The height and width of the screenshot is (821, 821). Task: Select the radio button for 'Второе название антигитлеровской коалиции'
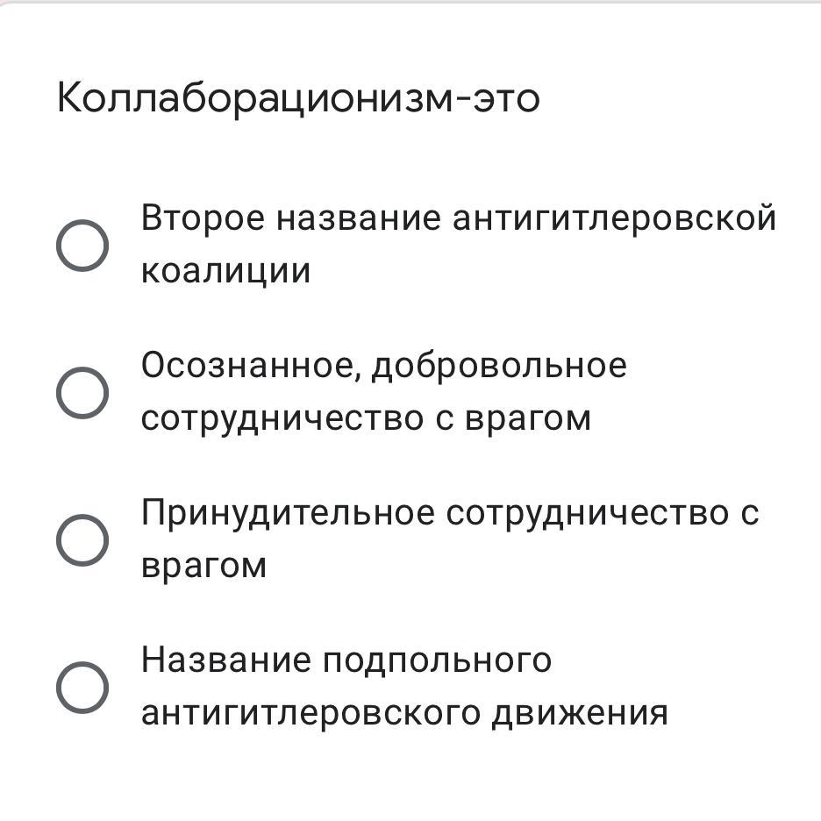(x=82, y=245)
